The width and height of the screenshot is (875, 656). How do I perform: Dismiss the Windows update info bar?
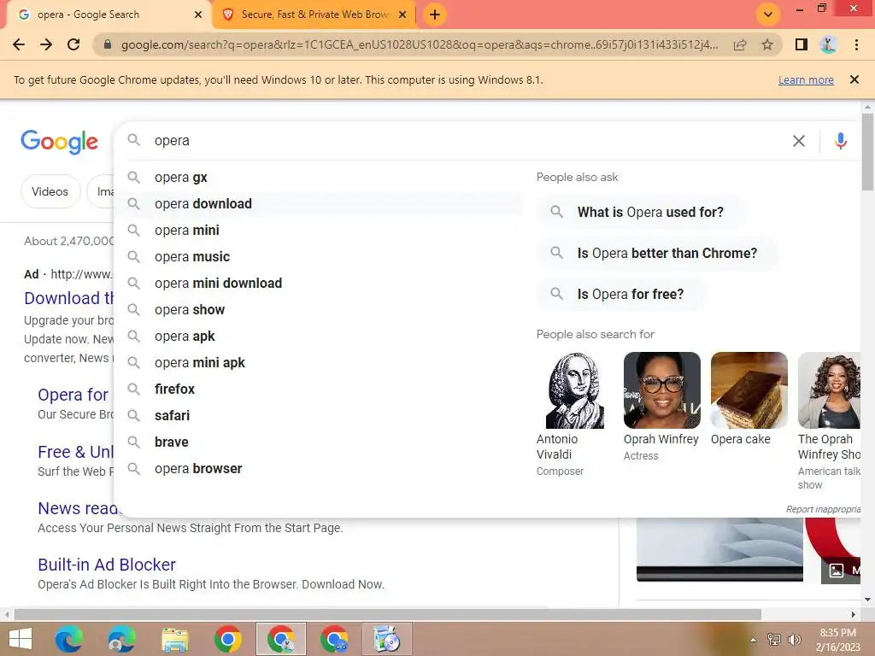coord(854,79)
